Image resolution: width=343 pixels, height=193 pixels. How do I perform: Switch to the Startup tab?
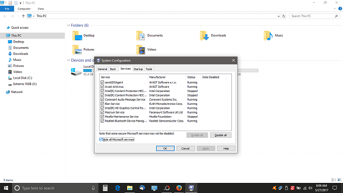click(x=138, y=69)
